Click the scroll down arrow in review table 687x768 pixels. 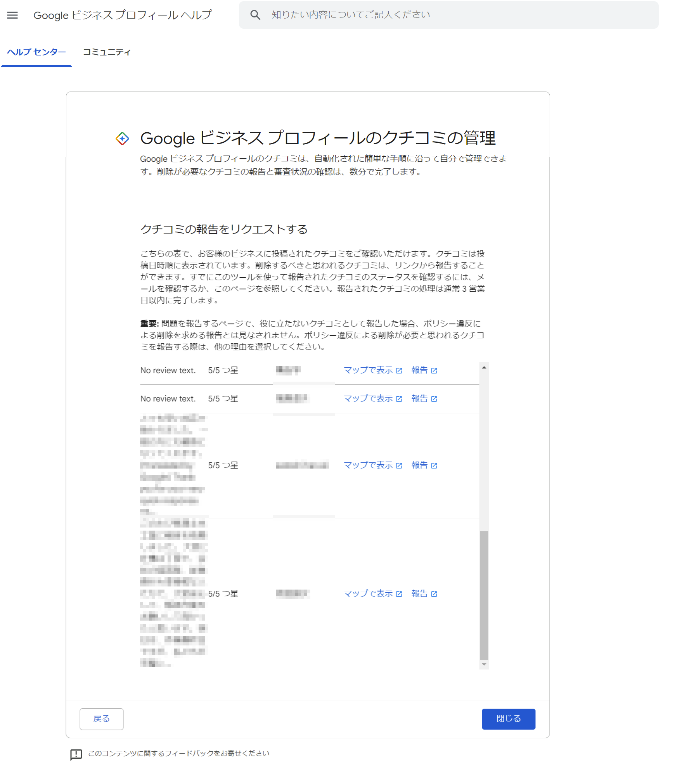click(484, 664)
